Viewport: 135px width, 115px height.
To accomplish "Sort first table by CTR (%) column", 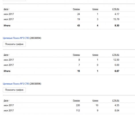I will [116, 9].
